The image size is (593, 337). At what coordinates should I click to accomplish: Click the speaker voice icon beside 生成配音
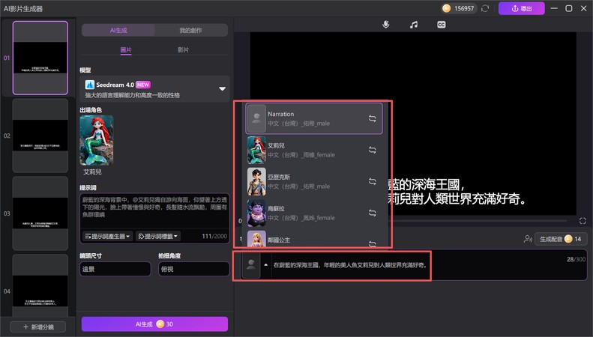(x=528, y=239)
